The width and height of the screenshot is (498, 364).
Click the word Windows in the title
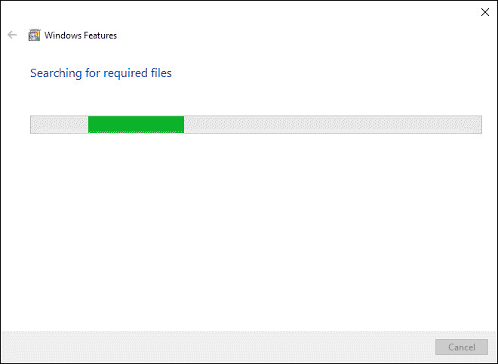[63, 35]
